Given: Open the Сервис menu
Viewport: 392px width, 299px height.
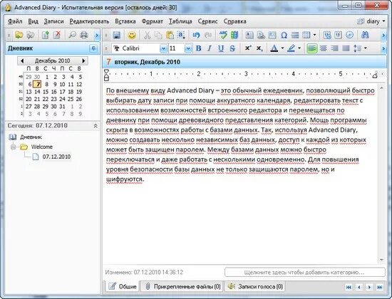Looking at the screenshot, I should [x=207, y=21].
